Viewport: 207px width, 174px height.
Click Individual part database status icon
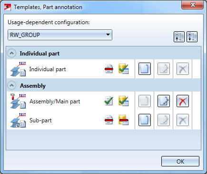pos(124,69)
